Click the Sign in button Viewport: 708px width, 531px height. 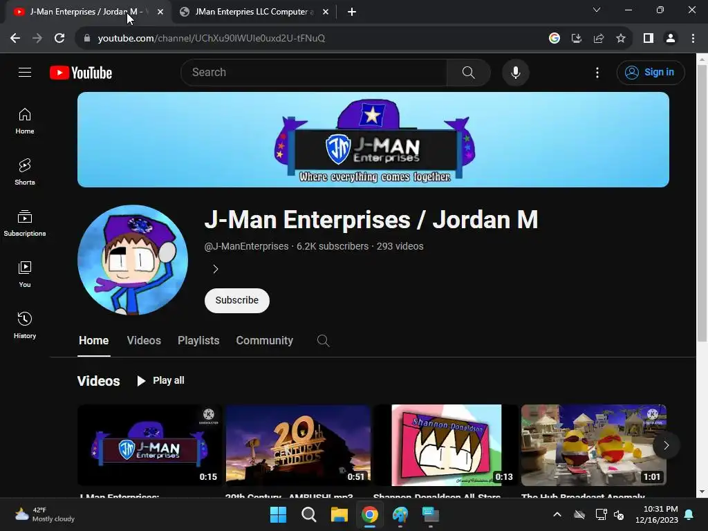pyautogui.click(x=650, y=72)
